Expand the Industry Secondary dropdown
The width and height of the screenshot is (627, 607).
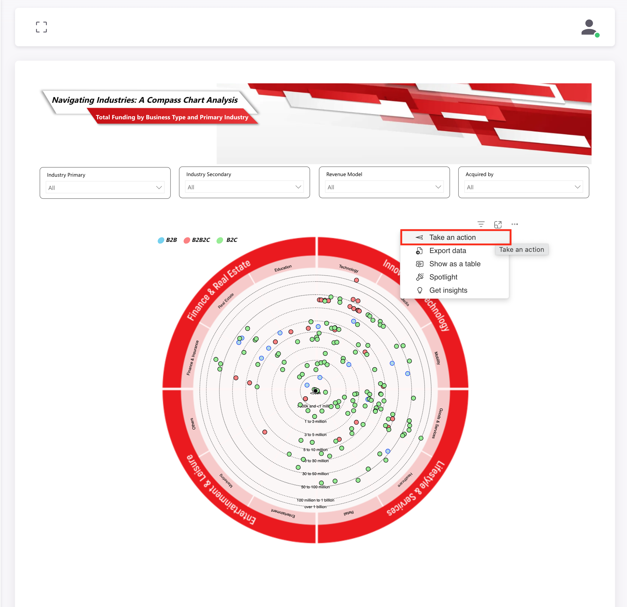[244, 187]
